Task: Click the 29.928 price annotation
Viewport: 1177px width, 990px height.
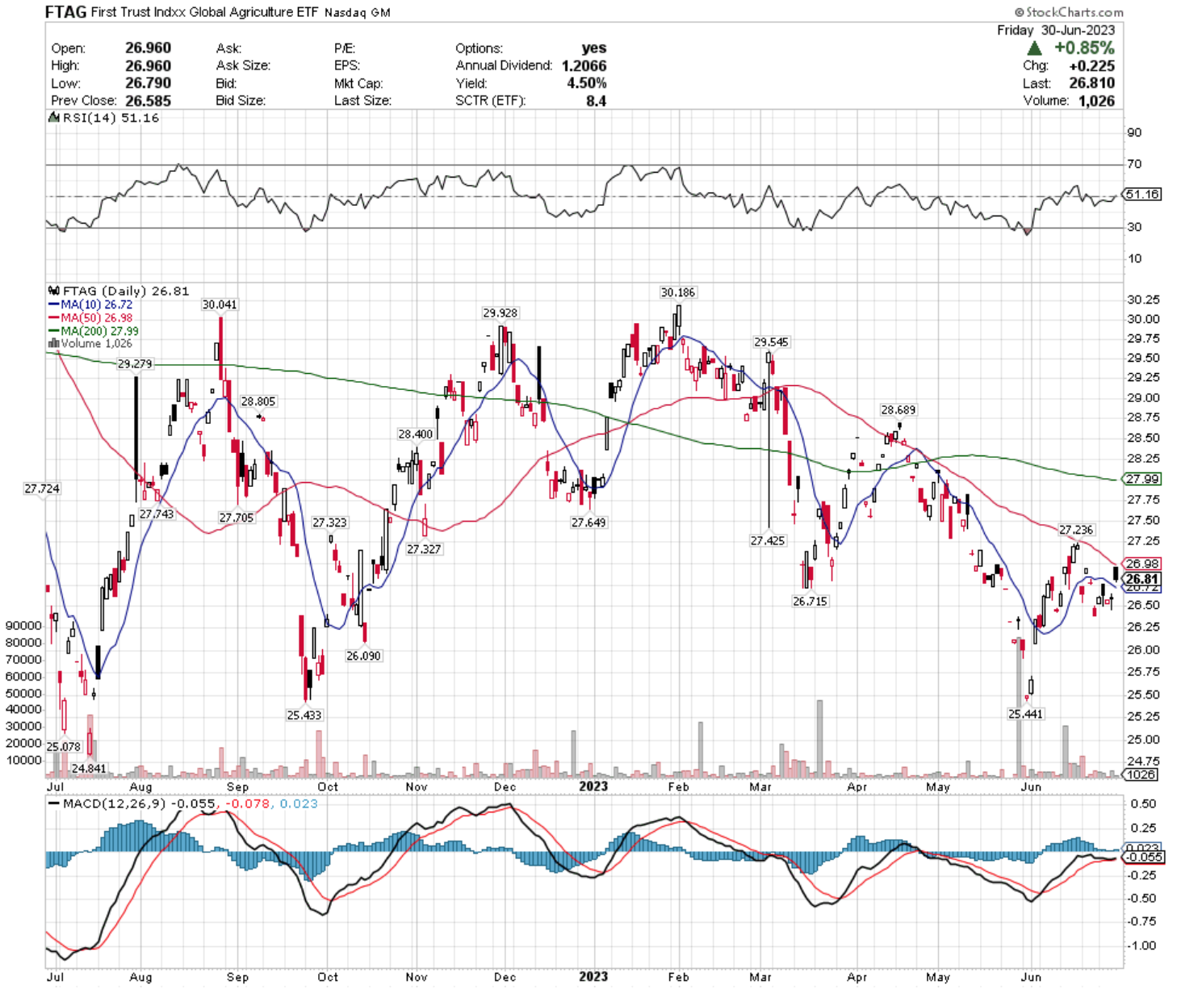Action: (501, 313)
